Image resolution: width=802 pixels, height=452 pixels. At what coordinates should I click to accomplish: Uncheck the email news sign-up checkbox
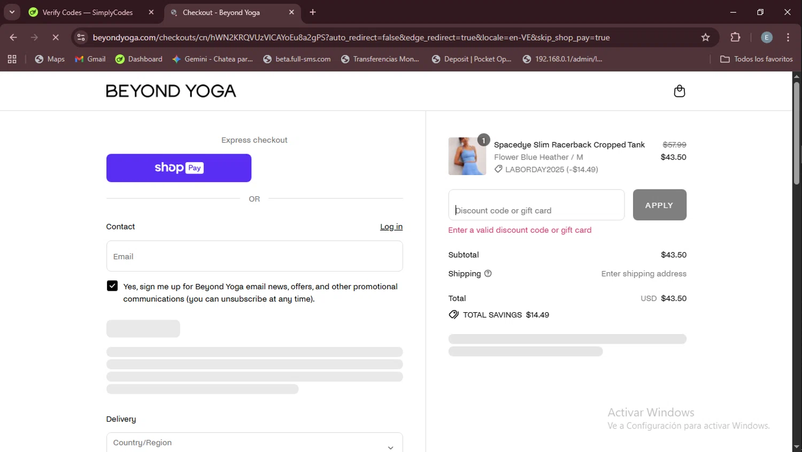112,286
